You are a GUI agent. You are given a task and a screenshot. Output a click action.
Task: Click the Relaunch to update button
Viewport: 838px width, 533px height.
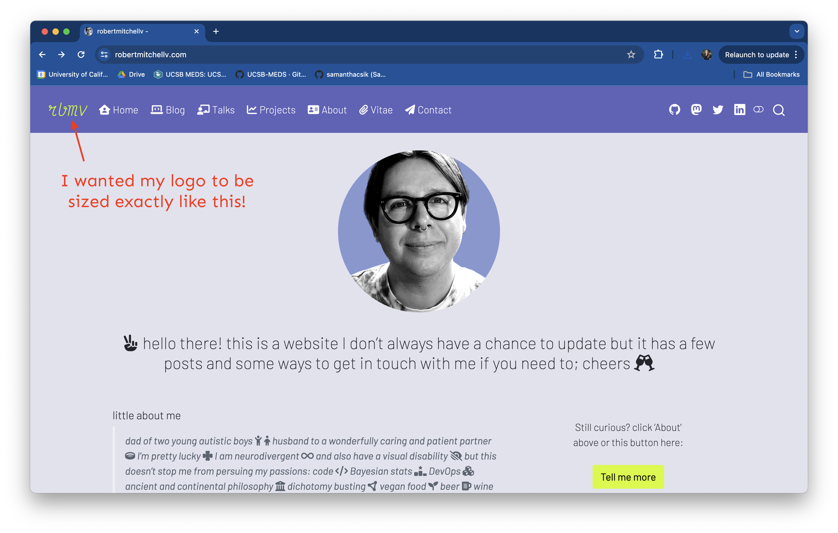pos(756,55)
